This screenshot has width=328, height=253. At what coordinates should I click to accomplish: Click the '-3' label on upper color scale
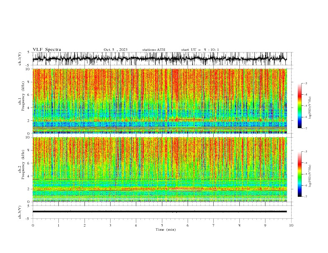306,83
